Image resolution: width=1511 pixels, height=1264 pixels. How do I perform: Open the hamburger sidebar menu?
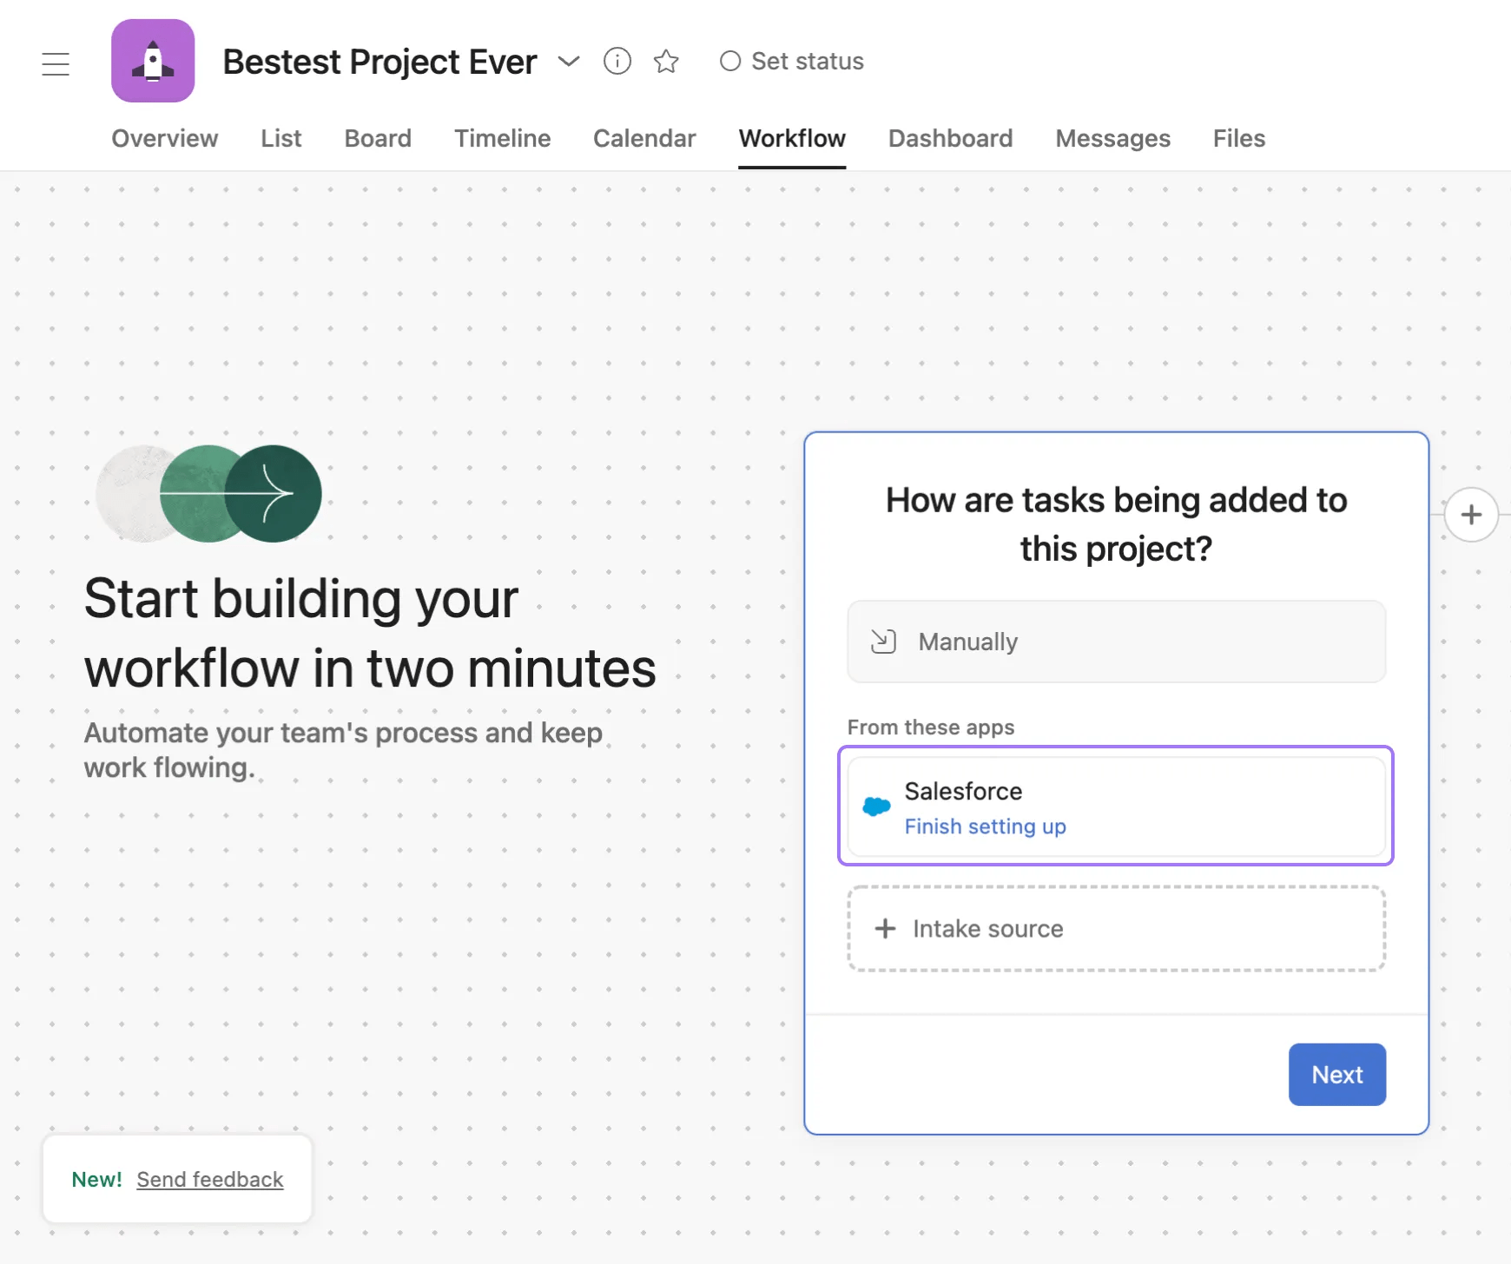(x=56, y=63)
